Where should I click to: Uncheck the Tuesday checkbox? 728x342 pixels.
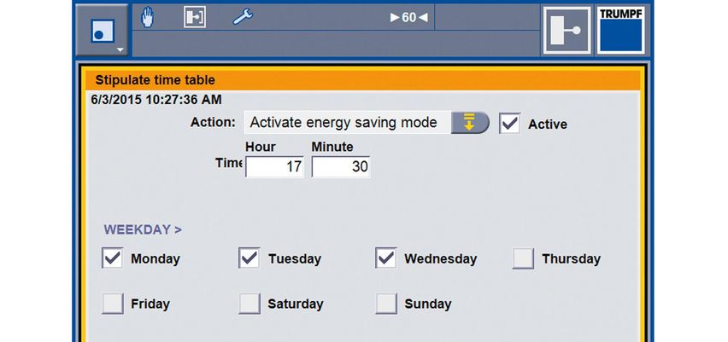250,258
